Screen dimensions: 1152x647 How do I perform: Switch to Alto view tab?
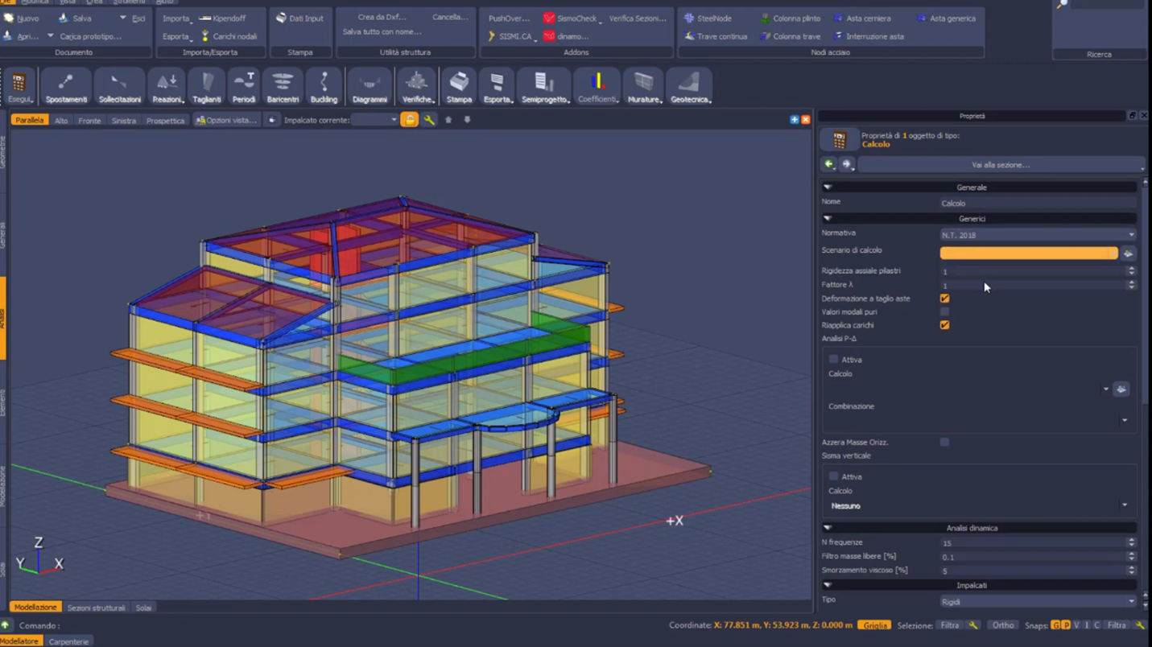pos(61,121)
